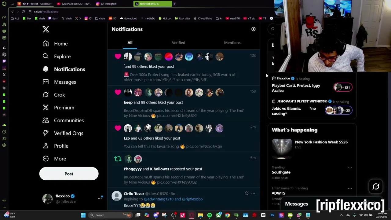391x220 pixels.
Task: Click the X logo in sidebar
Action: tap(46, 29)
